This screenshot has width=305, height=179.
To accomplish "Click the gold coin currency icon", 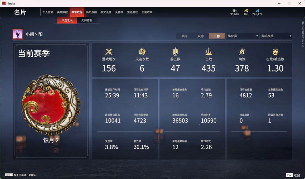I will (x=246, y=11).
